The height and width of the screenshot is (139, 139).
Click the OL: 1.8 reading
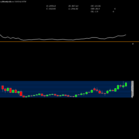(x=94, y=12)
